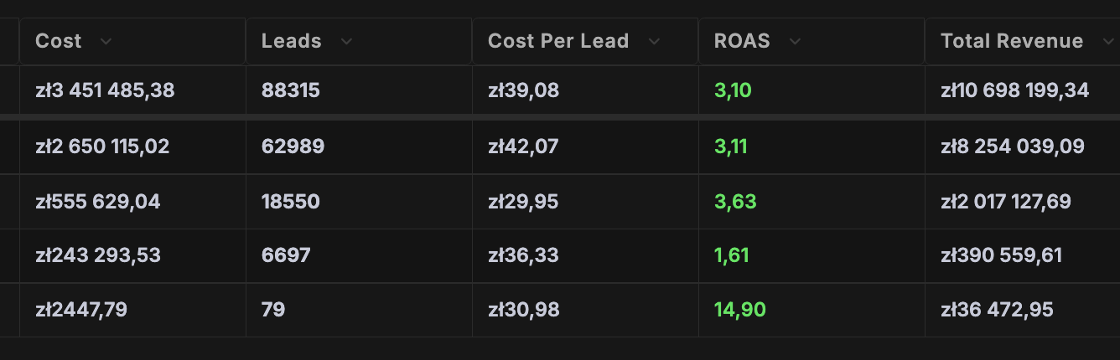This screenshot has width=1120, height=360.
Task: Select the Cost Per Lead header text
Action: [x=558, y=41]
